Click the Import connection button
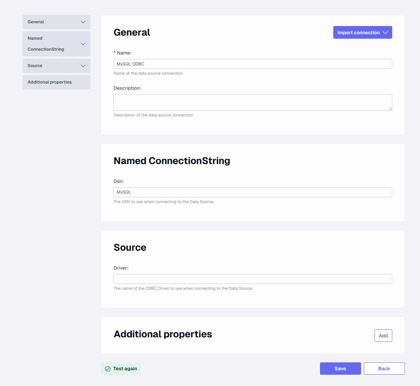Viewport: 420px width, 386px height. click(x=358, y=33)
